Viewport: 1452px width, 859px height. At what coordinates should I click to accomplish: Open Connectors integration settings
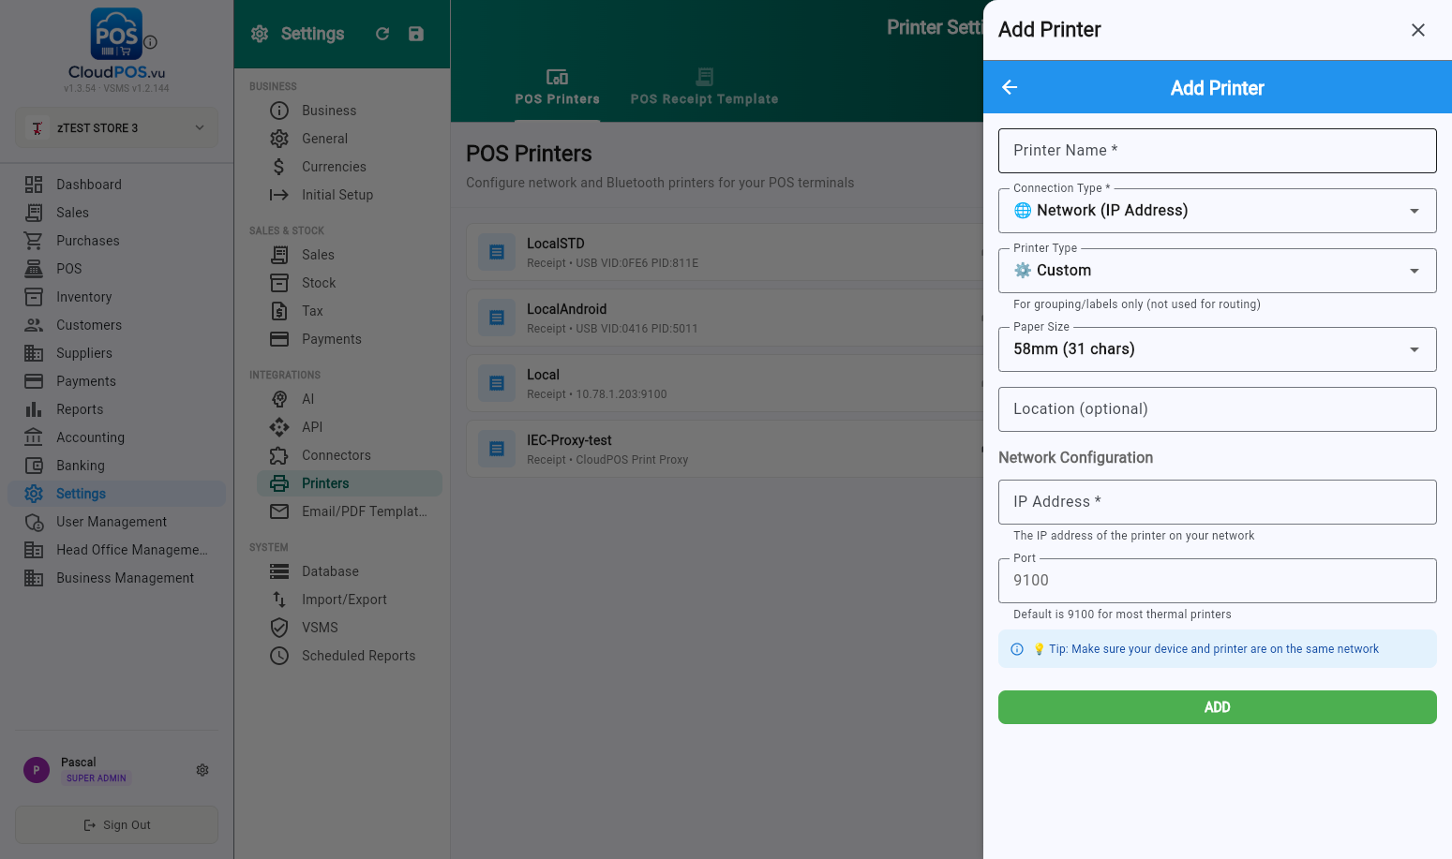point(349,455)
